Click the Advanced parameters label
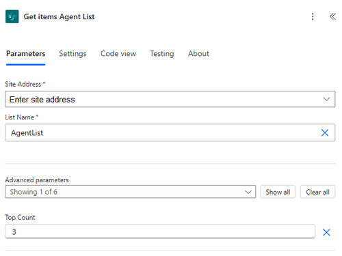The width and height of the screenshot is (342, 256). click(x=37, y=180)
